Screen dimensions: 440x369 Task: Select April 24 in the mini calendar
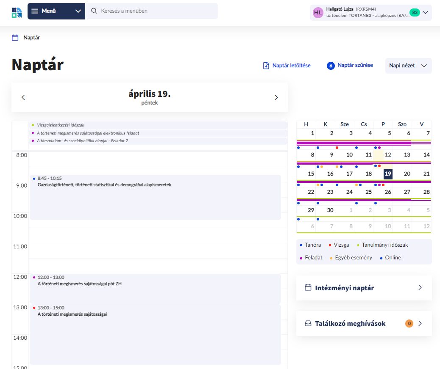(x=349, y=192)
